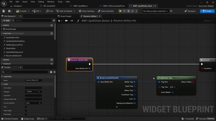Open the Debug menu
This screenshot has width=216, height=121.
(41, 2)
